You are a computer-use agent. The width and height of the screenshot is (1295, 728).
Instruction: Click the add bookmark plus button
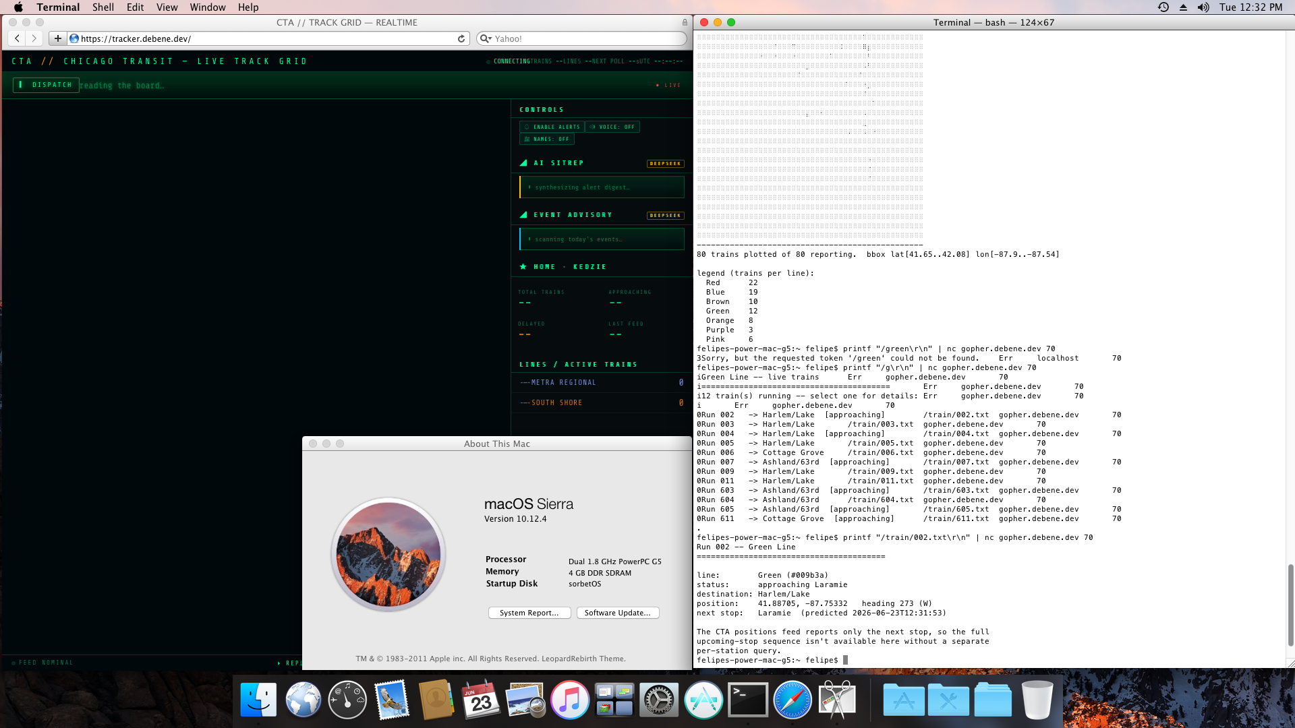click(x=58, y=38)
